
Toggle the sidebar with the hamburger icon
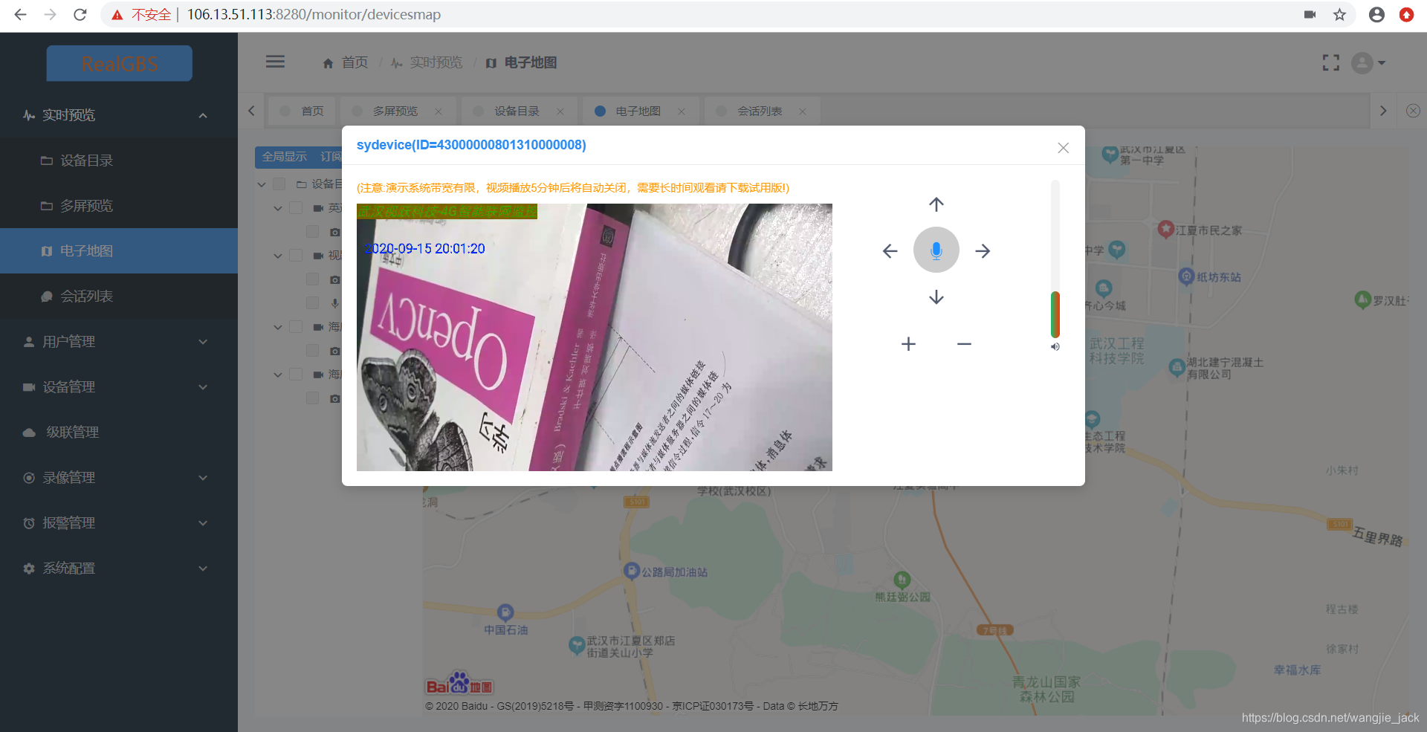click(x=275, y=62)
